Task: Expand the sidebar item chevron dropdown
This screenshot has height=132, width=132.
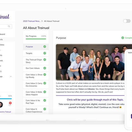Action: [11, 76]
